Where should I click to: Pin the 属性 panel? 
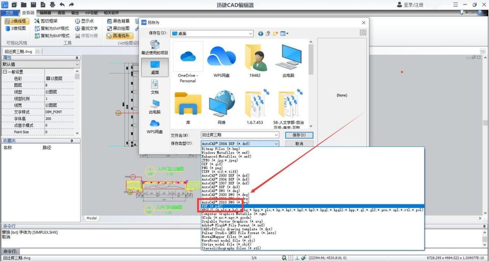[x=77, y=58]
